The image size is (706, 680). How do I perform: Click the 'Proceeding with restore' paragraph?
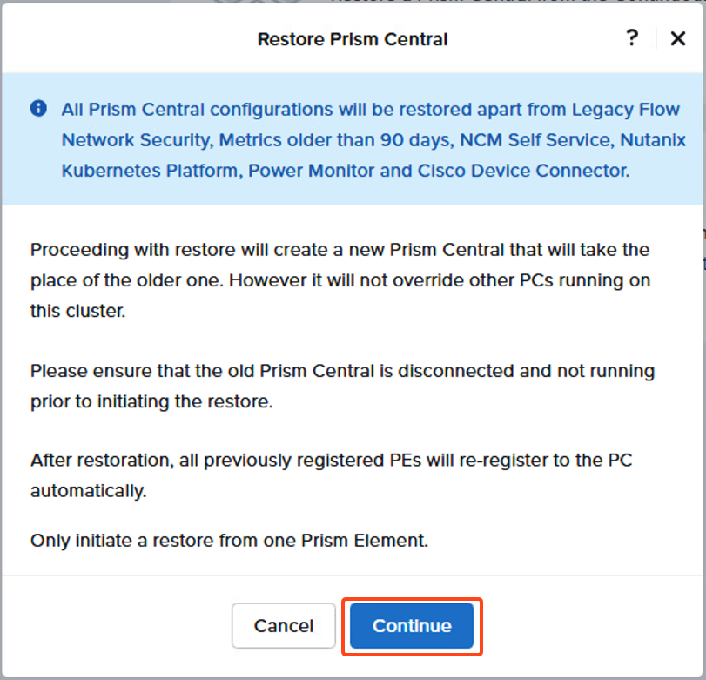click(340, 280)
